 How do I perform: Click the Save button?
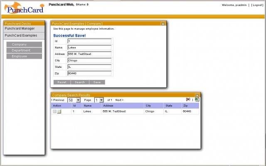97,82
